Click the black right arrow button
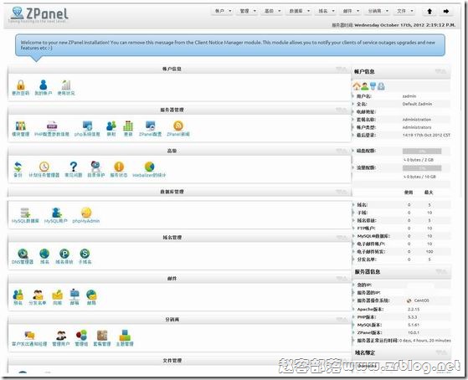 [446, 12]
